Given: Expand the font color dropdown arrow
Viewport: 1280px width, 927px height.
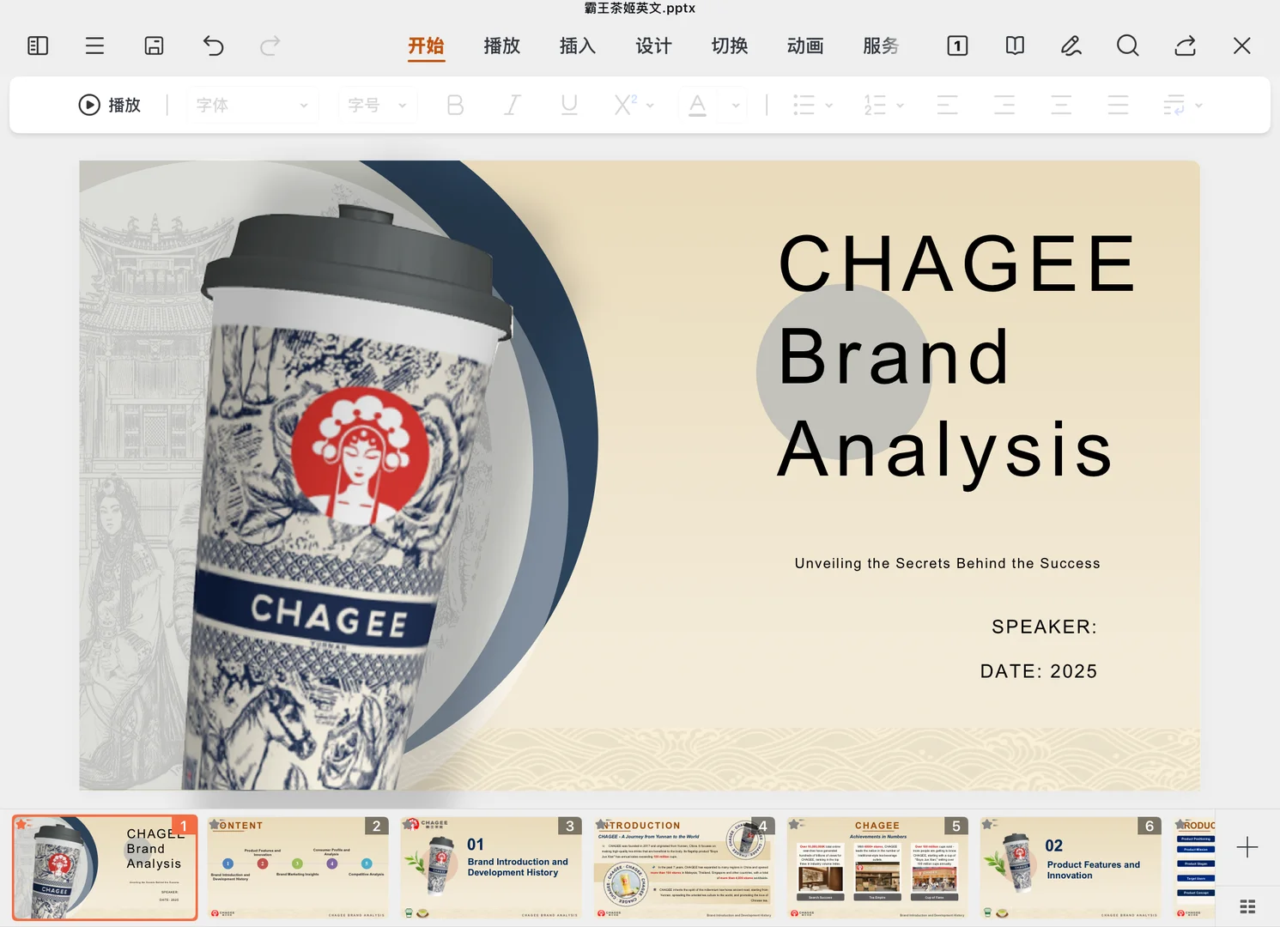Looking at the screenshot, I should pyautogui.click(x=736, y=106).
